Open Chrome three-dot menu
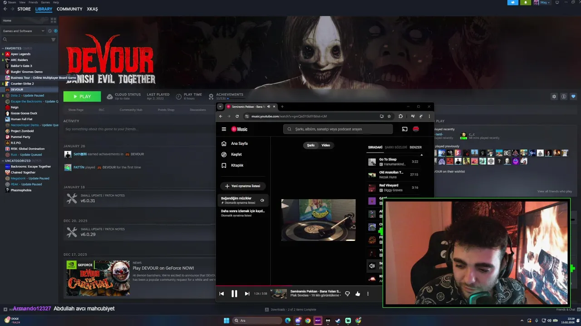The image size is (581, 326). tap(429, 116)
